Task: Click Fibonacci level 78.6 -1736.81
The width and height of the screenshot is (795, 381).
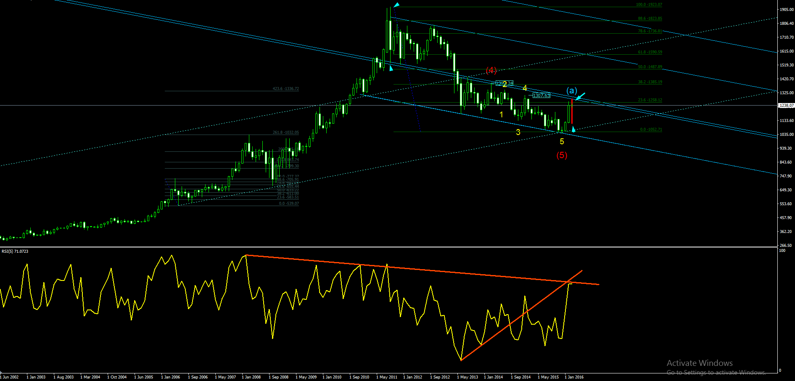Action: tap(650, 31)
